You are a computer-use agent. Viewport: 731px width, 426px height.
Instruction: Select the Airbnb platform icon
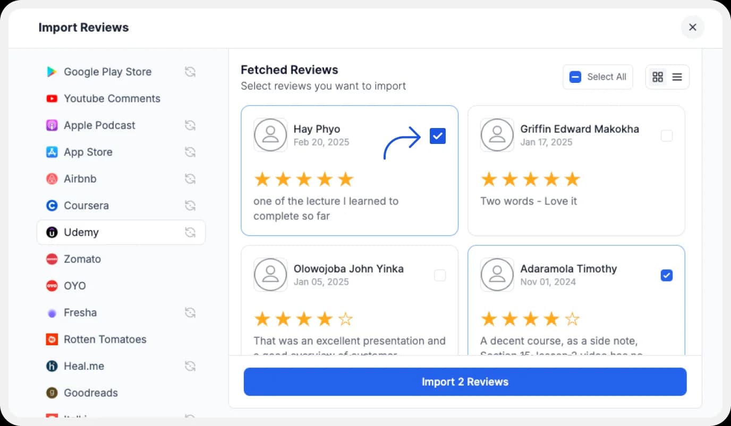(52, 179)
